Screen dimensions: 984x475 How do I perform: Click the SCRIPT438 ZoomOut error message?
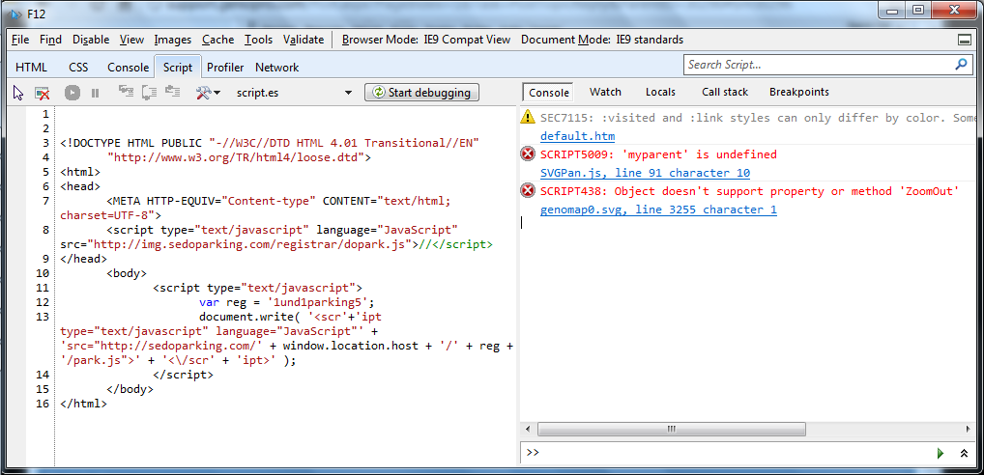[749, 191]
